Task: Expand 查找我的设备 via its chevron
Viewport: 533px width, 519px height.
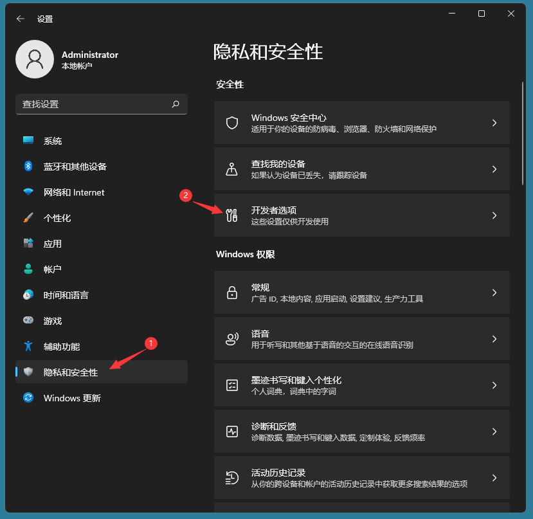Action: pos(494,169)
